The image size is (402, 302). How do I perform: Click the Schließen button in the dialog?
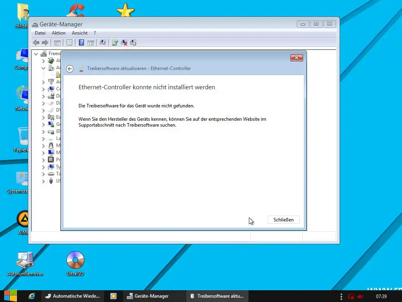point(283,219)
